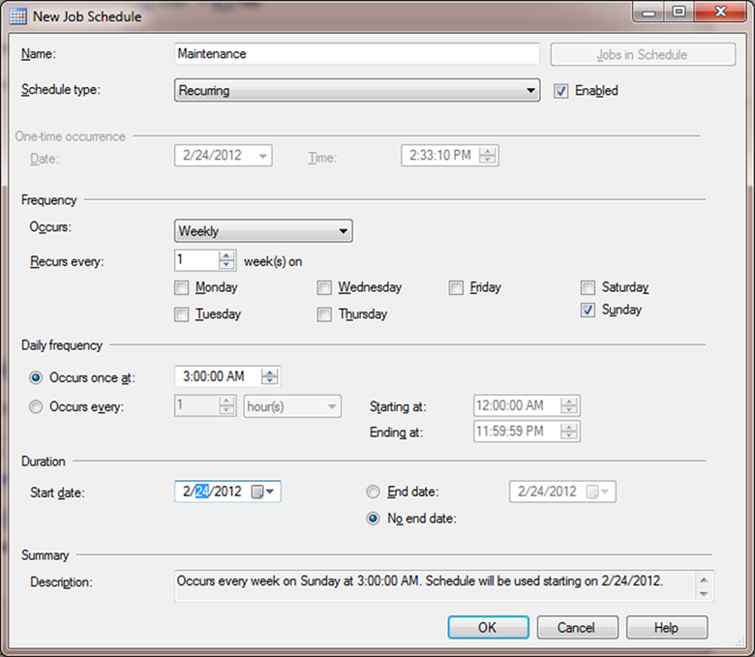Open the Occurs Weekly dropdown
Image resolution: width=755 pixels, height=657 pixels.
(263, 230)
